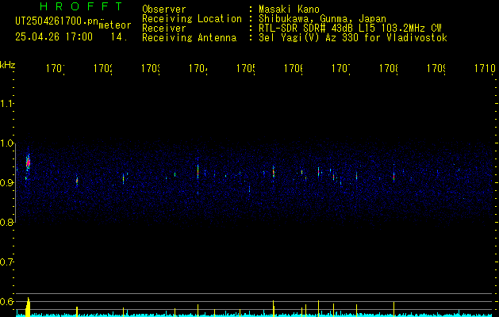The image size is (499, 317).
Task: Click the 0.9 frequency axis label
Action: tap(7, 182)
